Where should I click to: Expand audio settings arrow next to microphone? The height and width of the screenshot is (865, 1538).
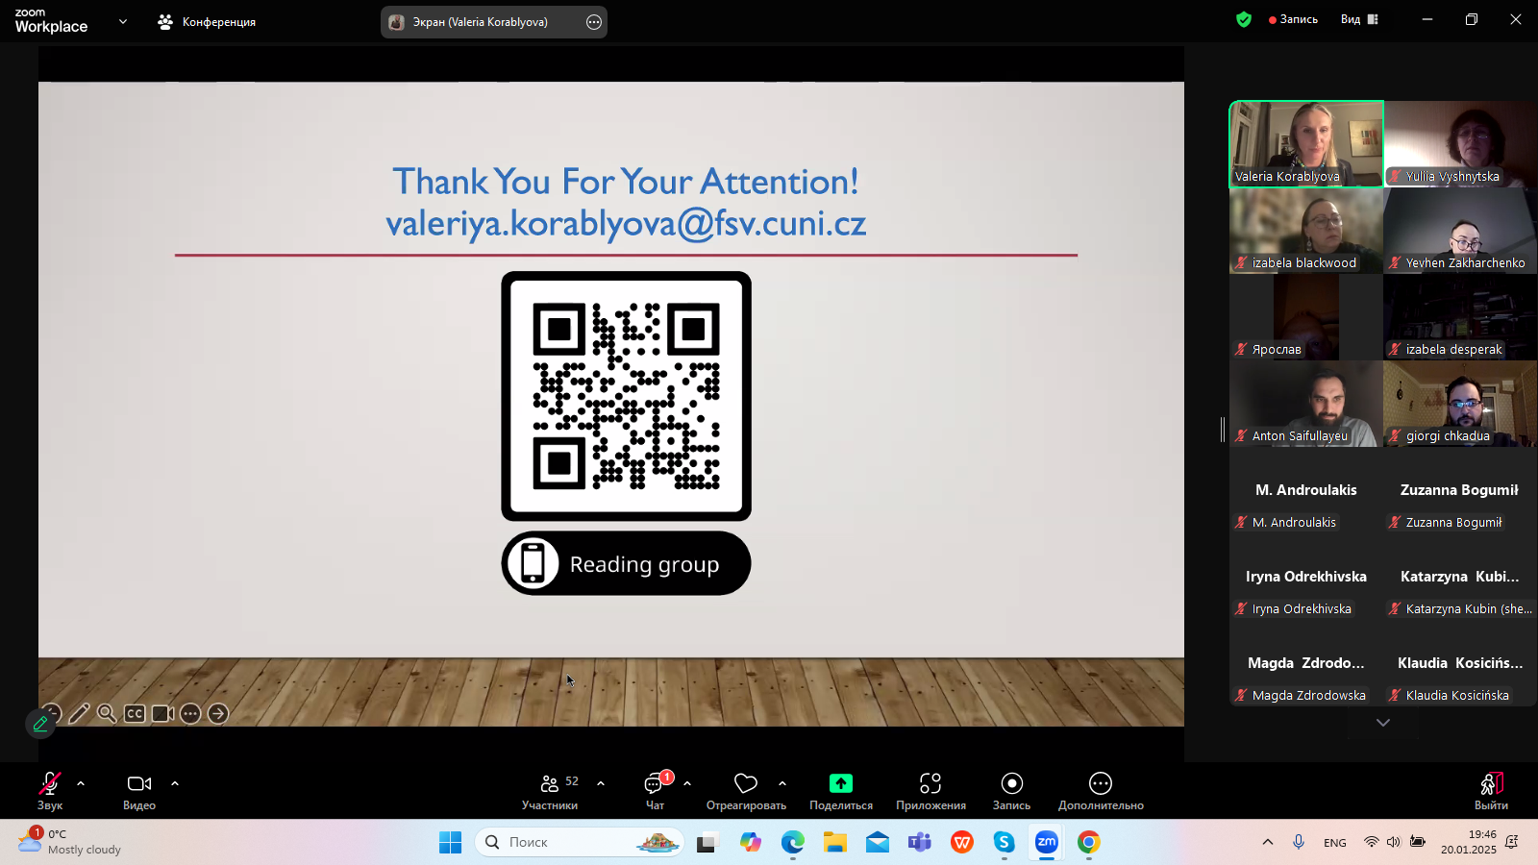(x=81, y=783)
